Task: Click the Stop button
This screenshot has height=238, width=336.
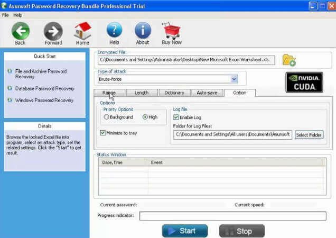Action: pyautogui.click(x=242, y=231)
